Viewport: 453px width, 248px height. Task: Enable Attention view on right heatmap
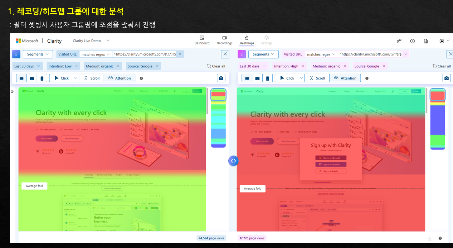pos(345,78)
